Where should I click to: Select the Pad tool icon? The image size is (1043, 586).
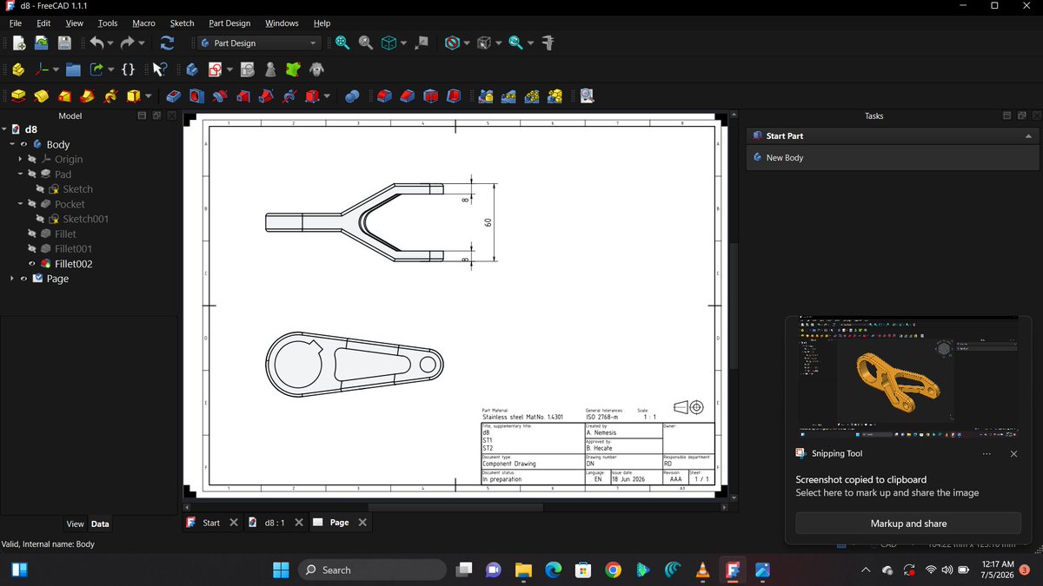click(18, 95)
